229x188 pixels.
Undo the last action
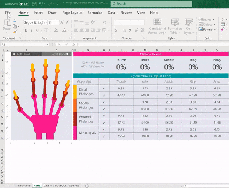coord(41,4)
